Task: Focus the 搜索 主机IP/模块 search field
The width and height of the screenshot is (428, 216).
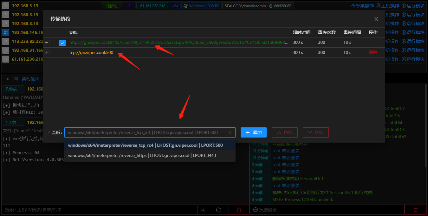Action: click(x=100, y=210)
